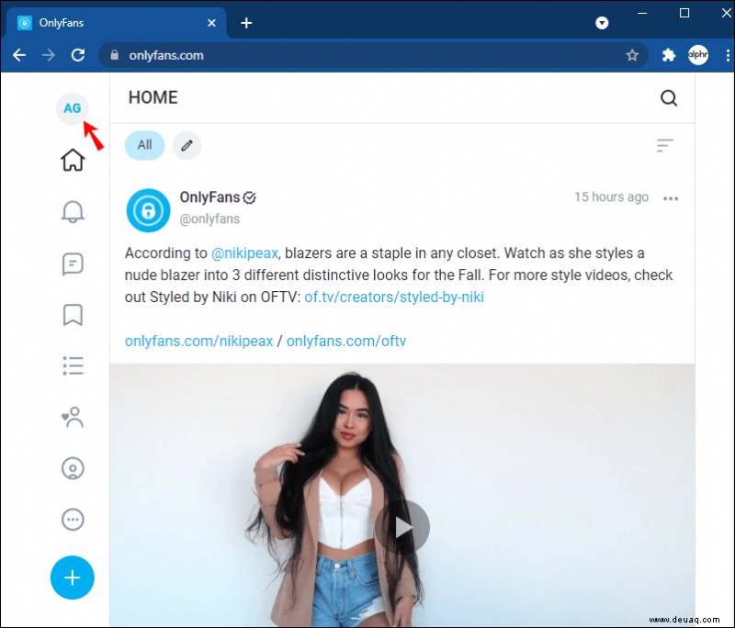This screenshot has height=628, width=735.
Task: Open alphr browser profile avatar
Action: [x=698, y=55]
